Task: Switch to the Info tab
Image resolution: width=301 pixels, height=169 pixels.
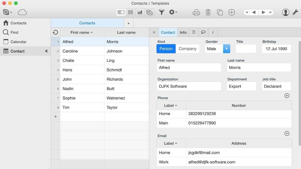Action: tap(183, 32)
